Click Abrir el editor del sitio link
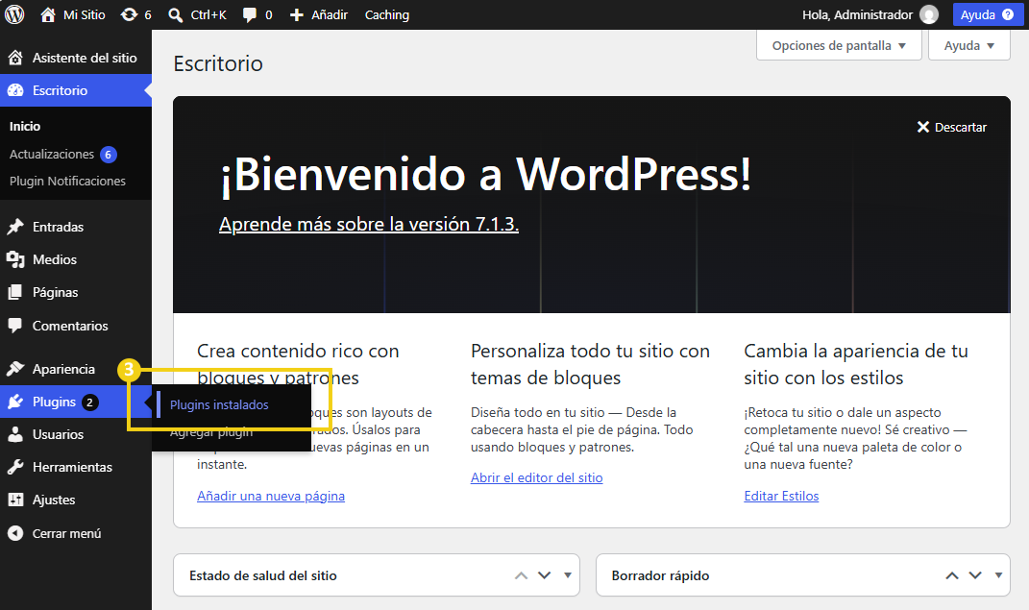The width and height of the screenshot is (1029, 610). pos(537,477)
